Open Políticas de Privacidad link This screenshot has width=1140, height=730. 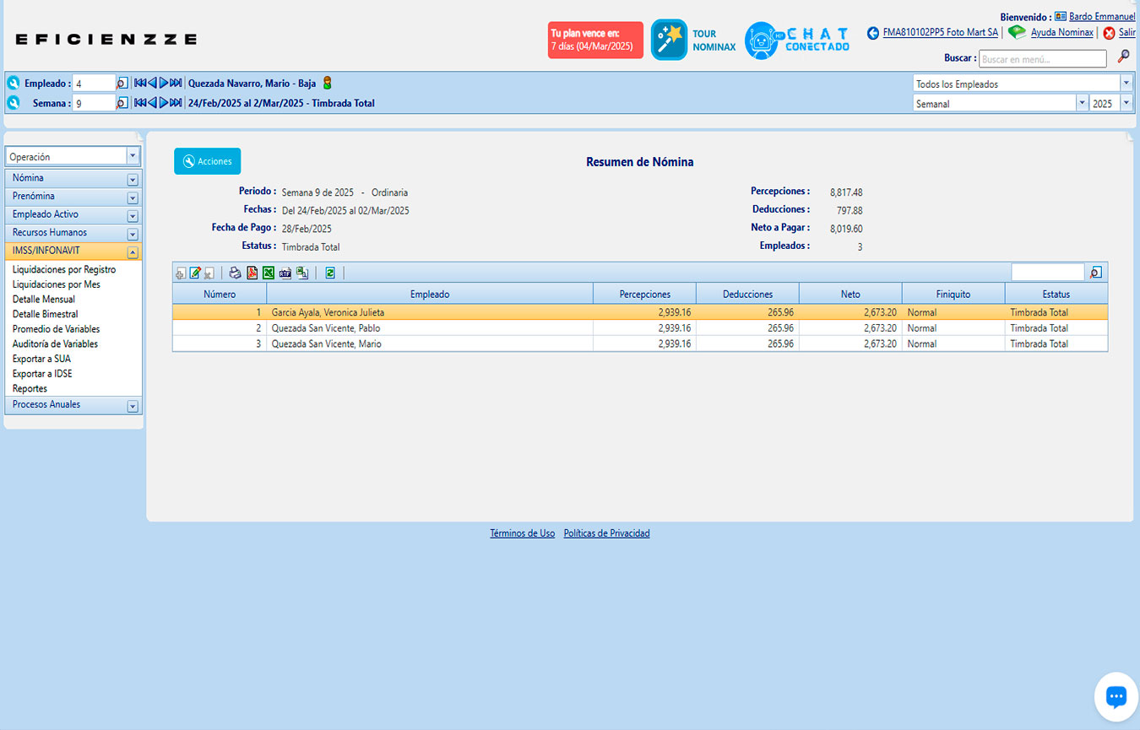[606, 533]
